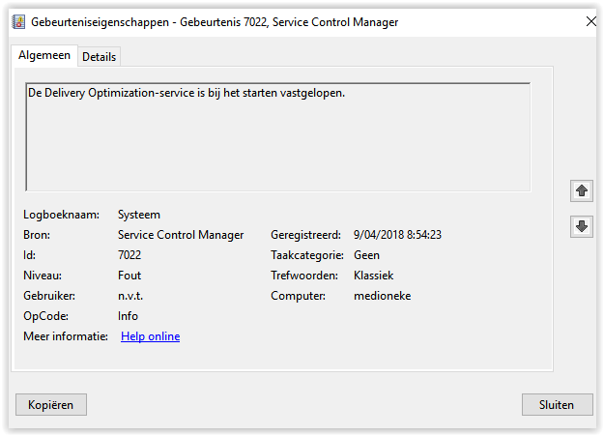Select the Logboeknaam value Systeem

coord(139,215)
